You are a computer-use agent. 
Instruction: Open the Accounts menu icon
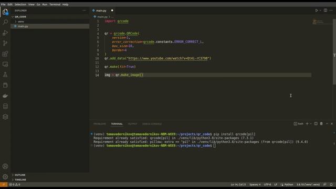(x=5, y=166)
